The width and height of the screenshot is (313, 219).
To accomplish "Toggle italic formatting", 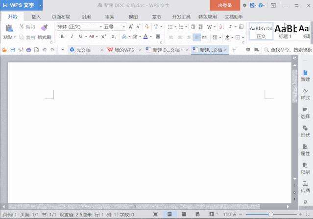I will 72,37.
